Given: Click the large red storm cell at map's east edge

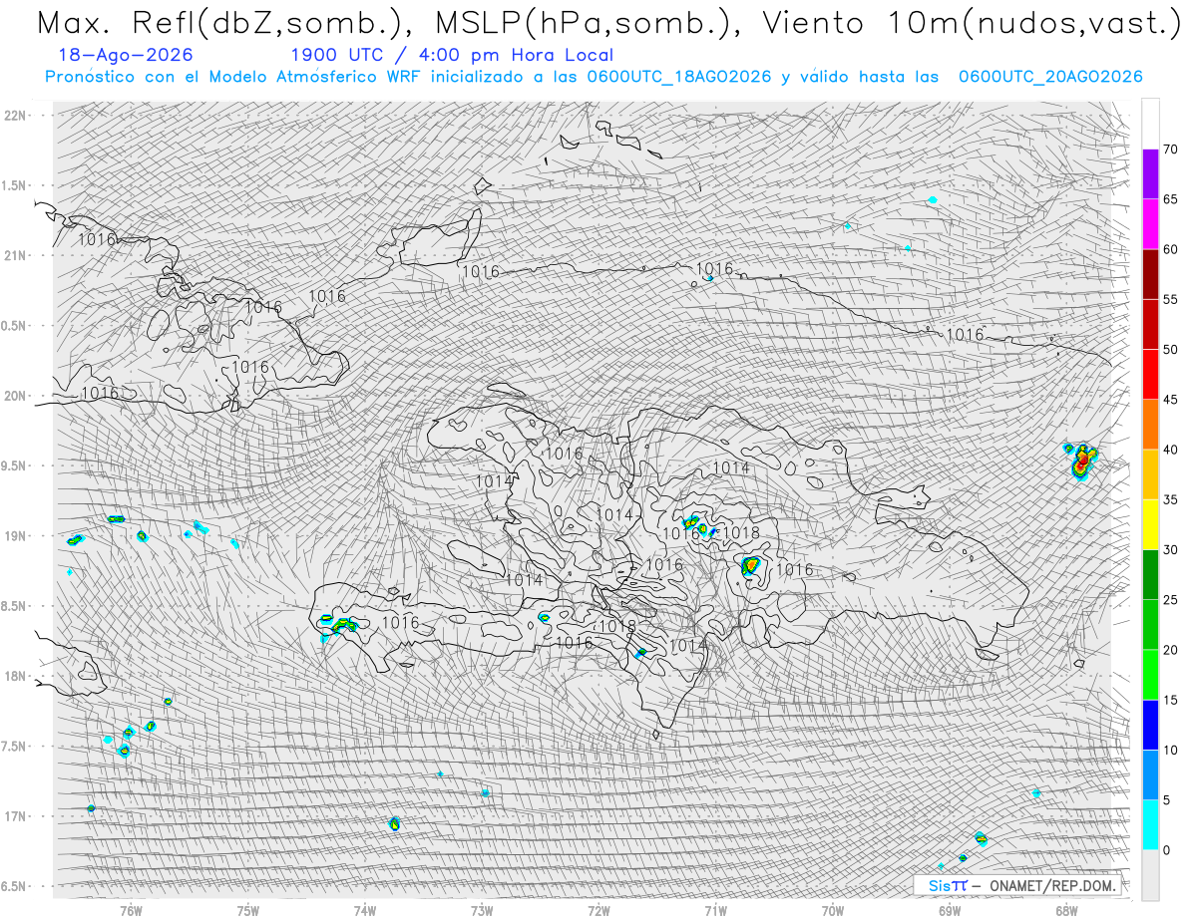Looking at the screenshot, I should (1081, 461).
